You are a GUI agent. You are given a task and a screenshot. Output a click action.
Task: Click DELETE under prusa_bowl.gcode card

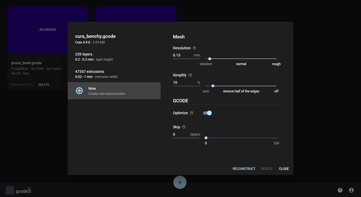pyautogui.click(x=44, y=85)
